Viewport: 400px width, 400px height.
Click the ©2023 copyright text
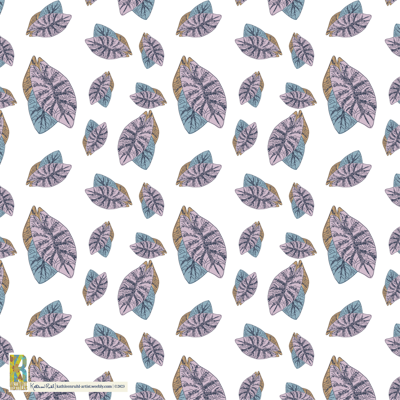119,386
